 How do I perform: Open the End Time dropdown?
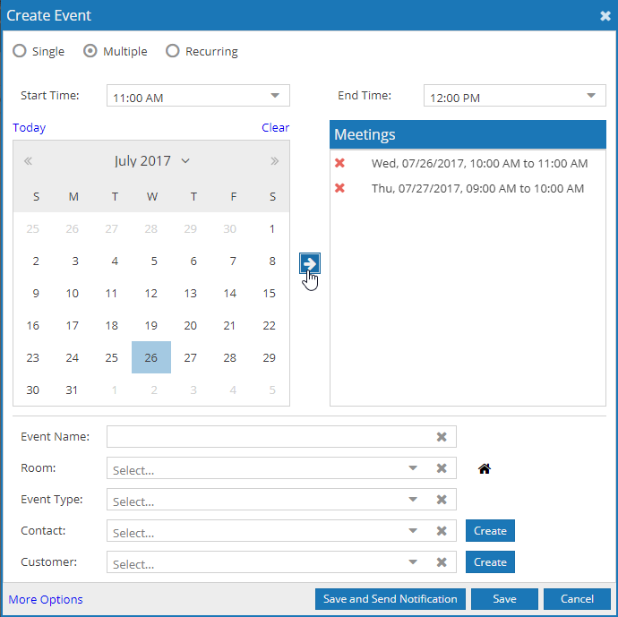pos(591,95)
